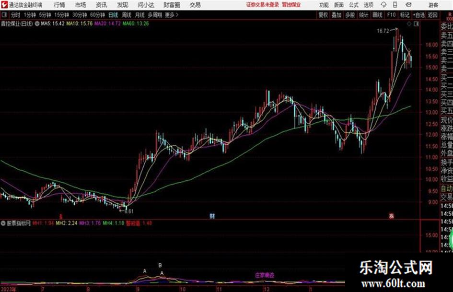Switch to 30分钟 period tab
The width and height of the screenshot is (453, 292).
(x=80, y=15)
